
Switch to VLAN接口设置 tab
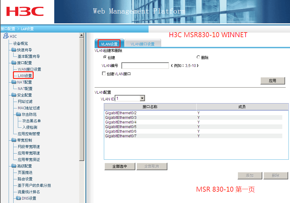coord(143,44)
